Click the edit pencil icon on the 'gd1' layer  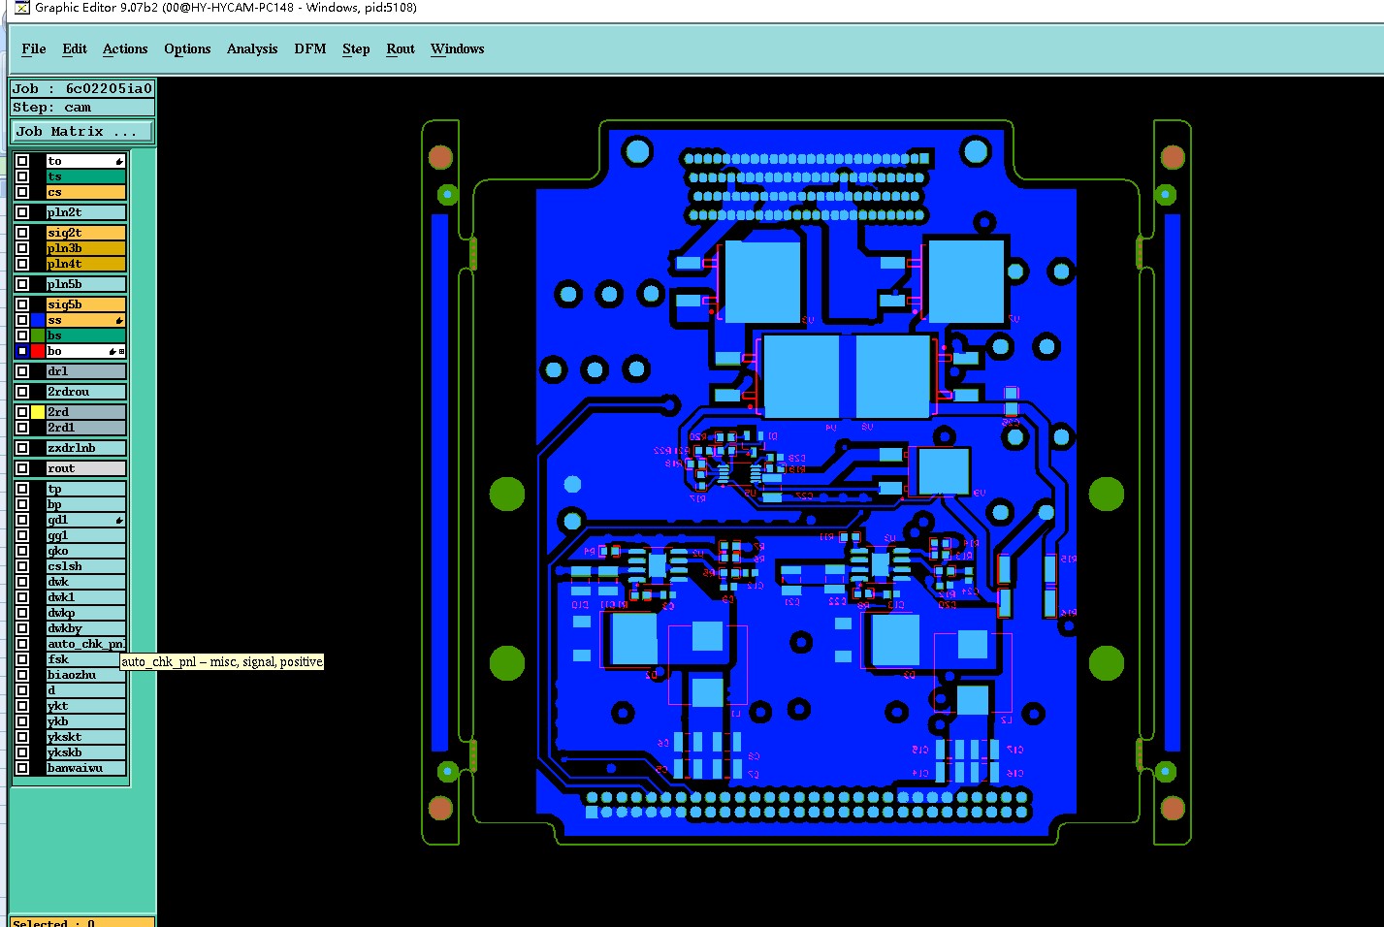119,521
